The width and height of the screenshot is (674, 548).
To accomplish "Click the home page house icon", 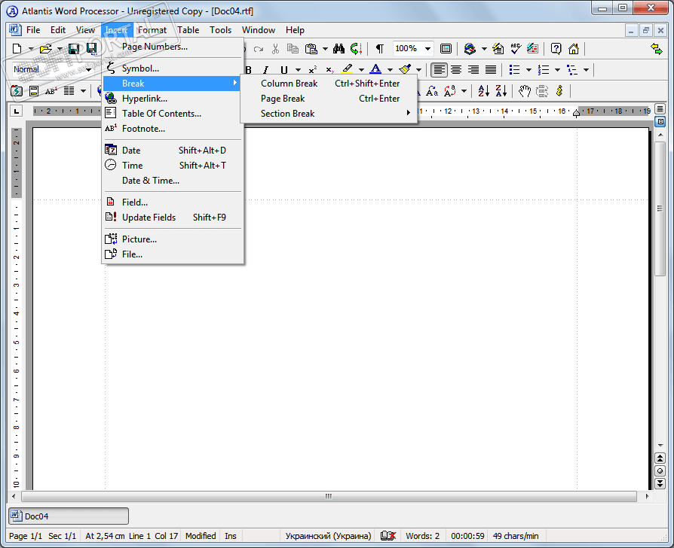I will point(574,48).
